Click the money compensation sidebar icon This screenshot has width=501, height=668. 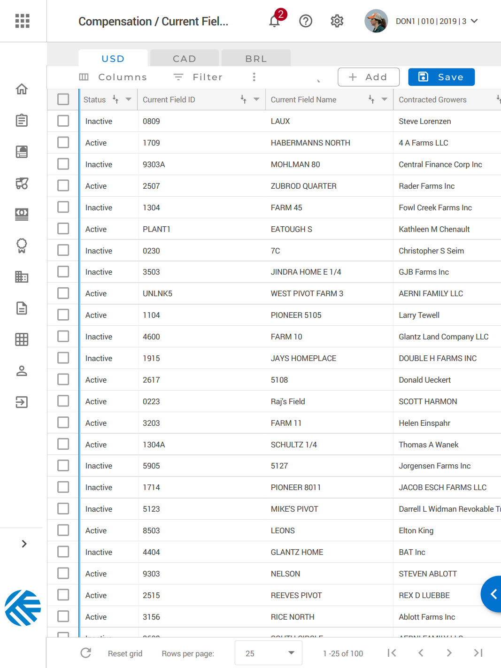click(x=22, y=214)
